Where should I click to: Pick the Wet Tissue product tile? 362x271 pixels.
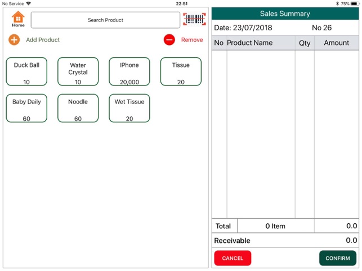coord(129,108)
